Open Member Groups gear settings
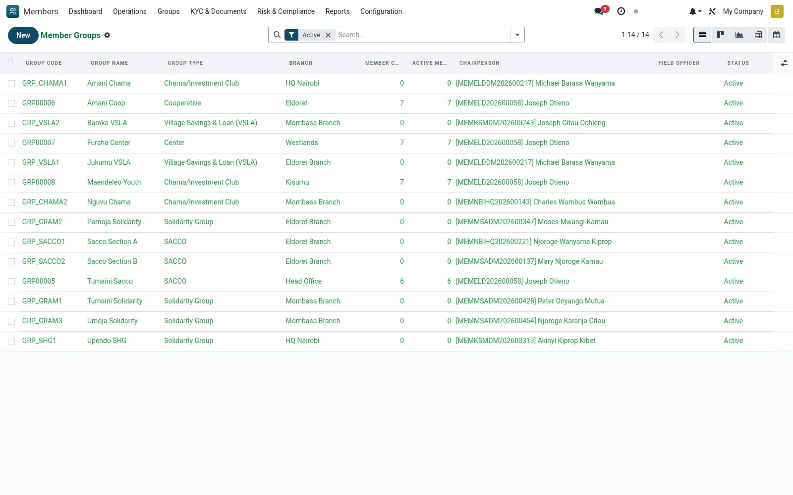The width and height of the screenshot is (793, 495). click(107, 35)
